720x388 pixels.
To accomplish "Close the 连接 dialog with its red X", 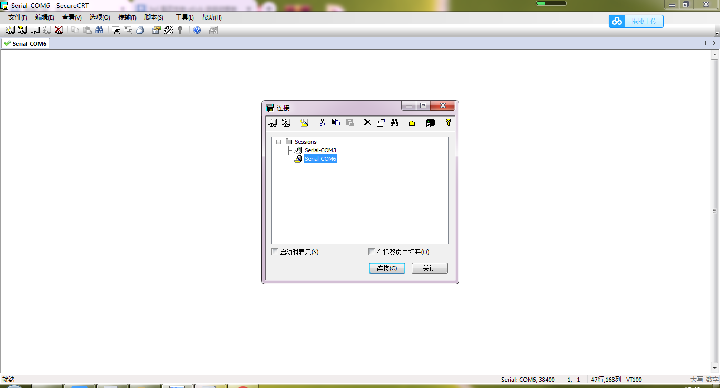I will 443,105.
